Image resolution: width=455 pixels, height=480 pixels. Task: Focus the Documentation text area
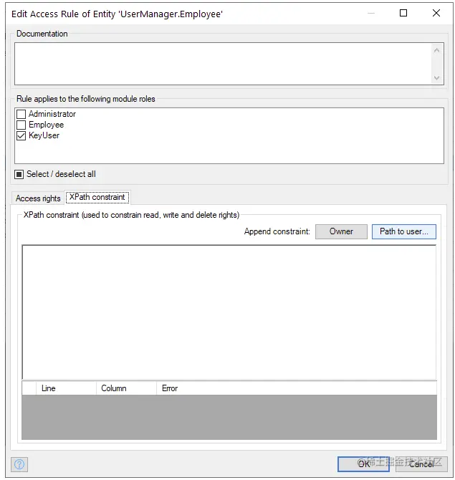(223, 64)
